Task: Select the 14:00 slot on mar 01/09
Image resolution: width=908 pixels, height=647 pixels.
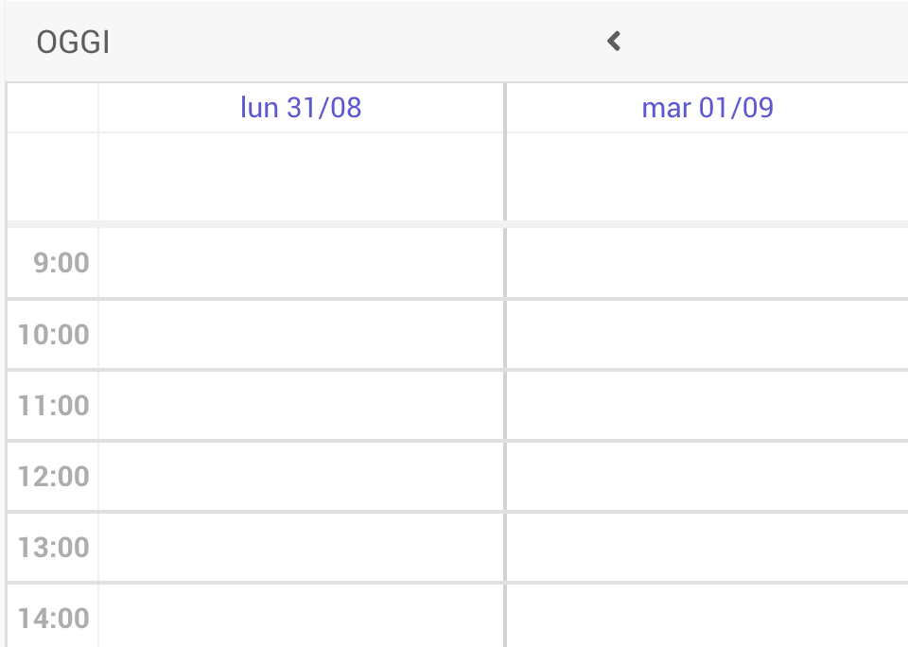Action: pos(707,616)
